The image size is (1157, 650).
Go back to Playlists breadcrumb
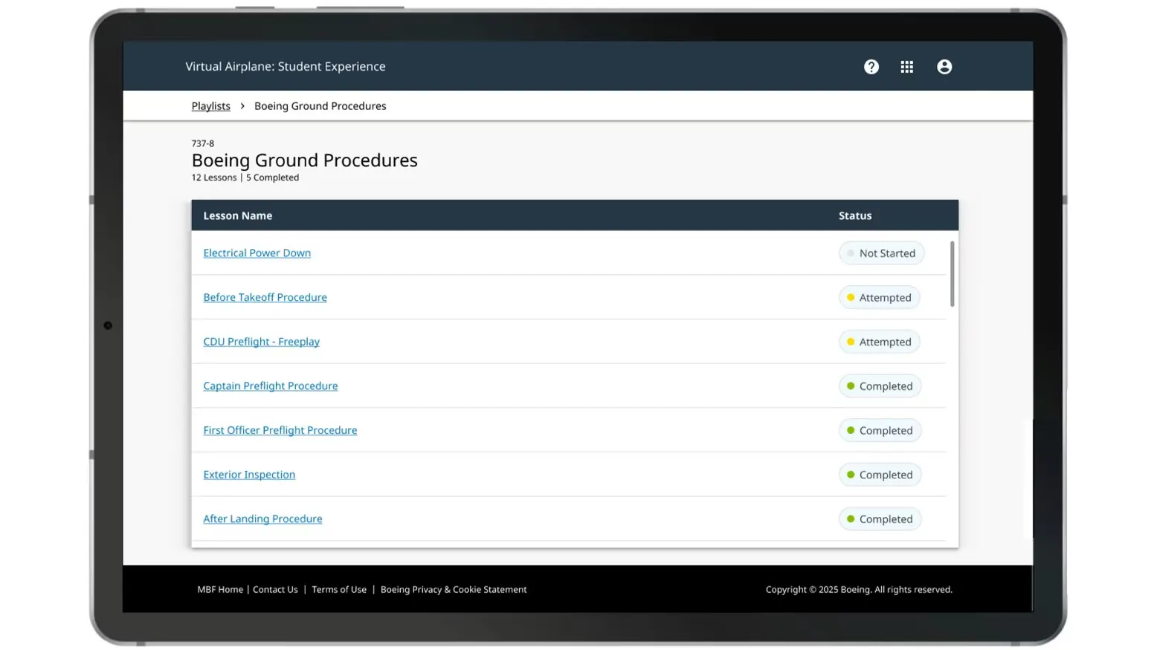[x=210, y=106]
